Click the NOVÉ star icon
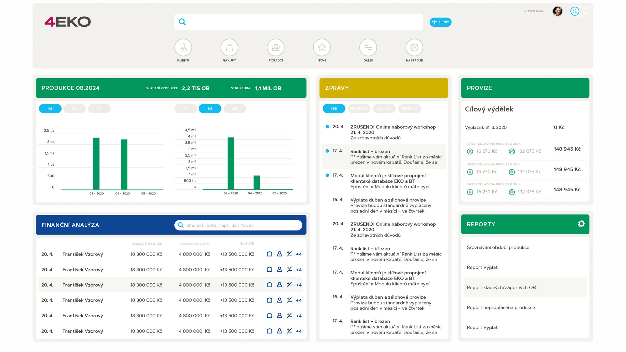Viewport: 626px width, 352px height. pyautogui.click(x=322, y=47)
